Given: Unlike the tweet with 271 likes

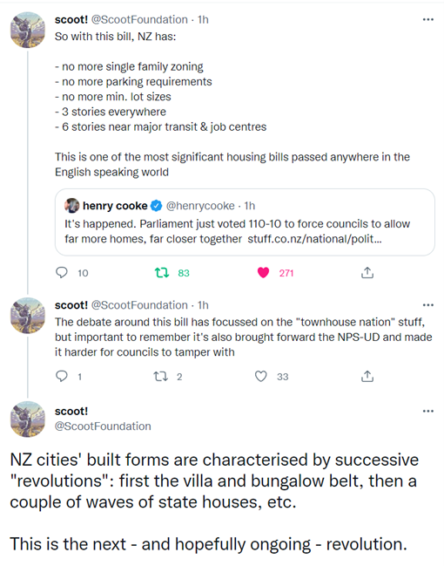Looking at the screenshot, I should coord(263,272).
